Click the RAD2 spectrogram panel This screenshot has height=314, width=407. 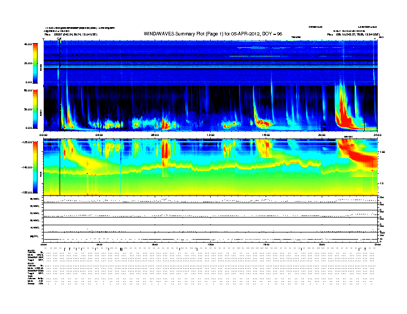point(210,63)
